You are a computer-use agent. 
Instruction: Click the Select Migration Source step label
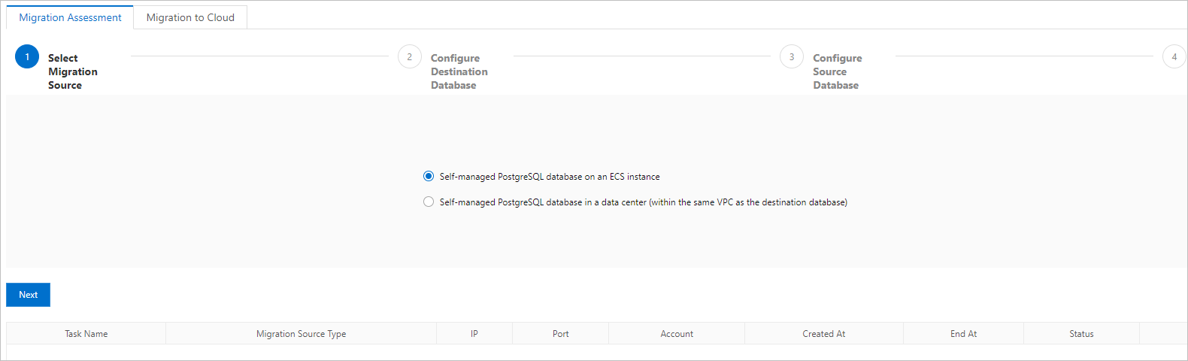tap(72, 71)
